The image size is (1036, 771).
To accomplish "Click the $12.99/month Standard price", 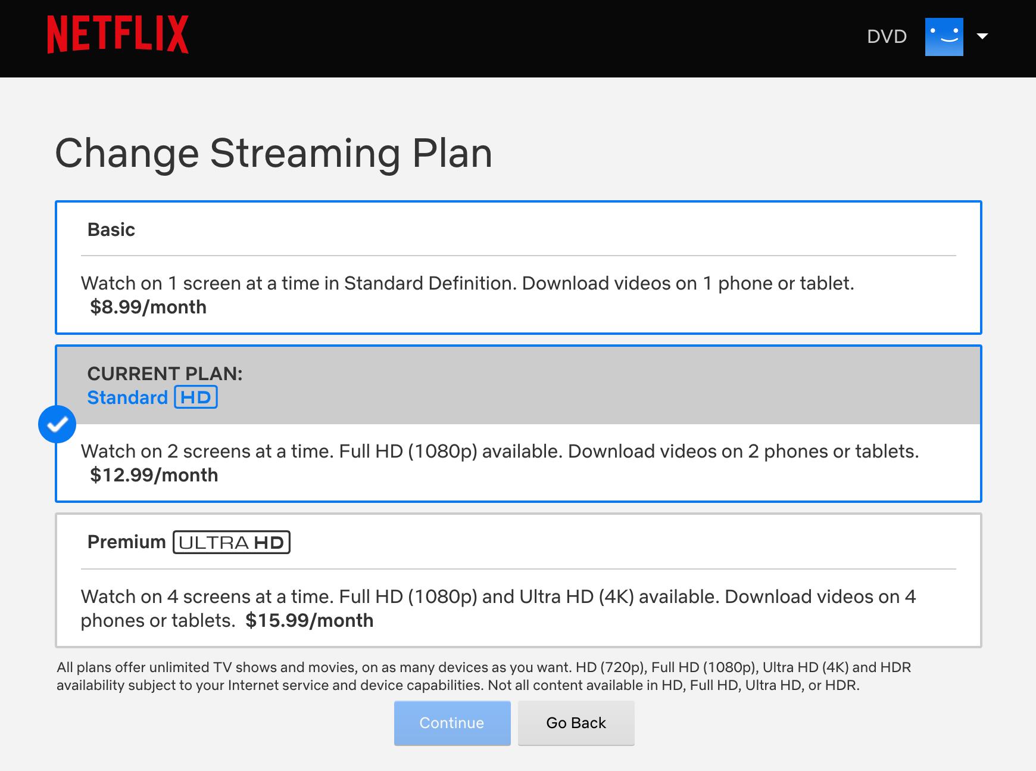I will pyautogui.click(x=154, y=475).
